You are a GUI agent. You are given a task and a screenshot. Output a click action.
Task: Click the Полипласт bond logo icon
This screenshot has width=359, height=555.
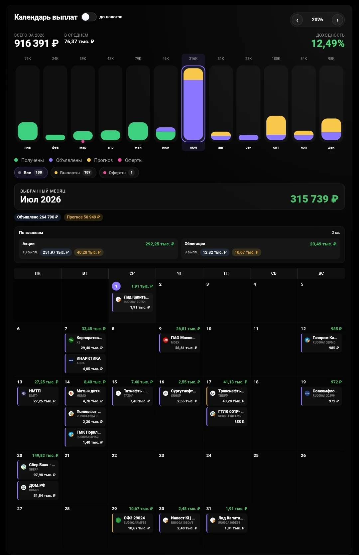(x=71, y=414)
